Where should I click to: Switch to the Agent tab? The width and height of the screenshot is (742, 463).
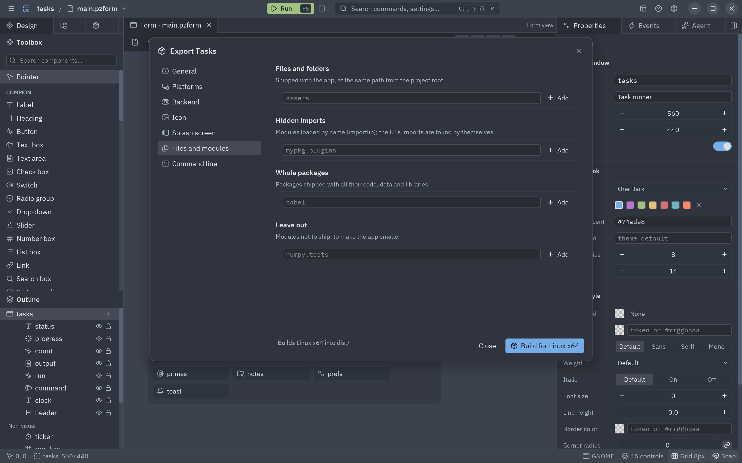[700, 25]
